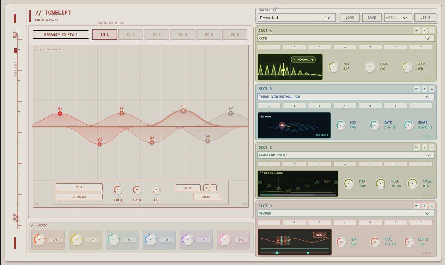Click the GAIN knob in the band controls
This screenshot has height=265, width=445.
(137, 190)
